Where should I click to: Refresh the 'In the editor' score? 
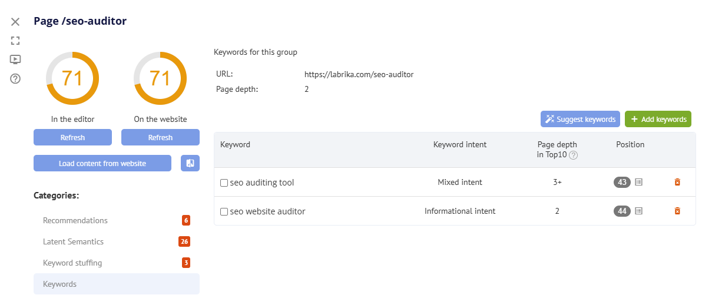[x=72, y=137]
